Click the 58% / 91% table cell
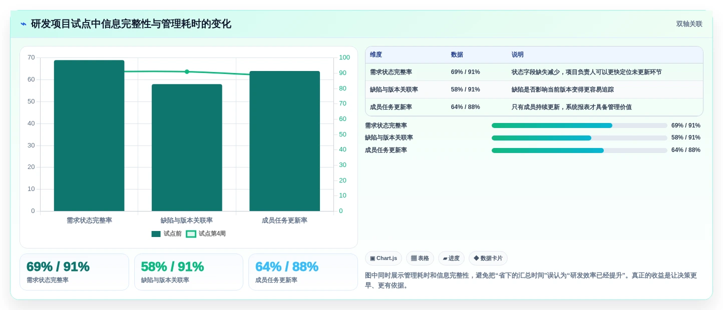Viewport: 723px width, 310px height. (465, 89)
